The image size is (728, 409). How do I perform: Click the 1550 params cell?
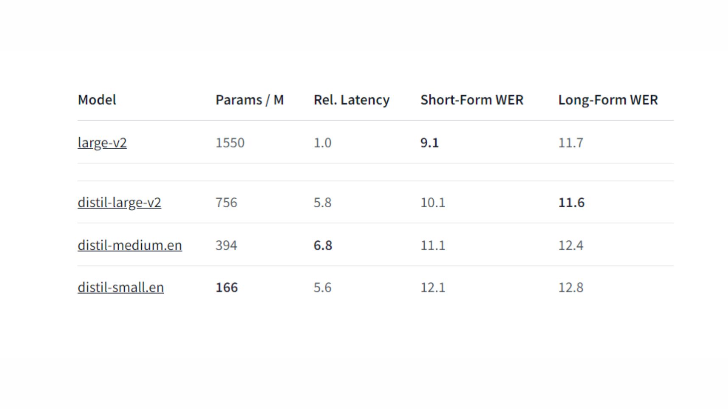230,143
